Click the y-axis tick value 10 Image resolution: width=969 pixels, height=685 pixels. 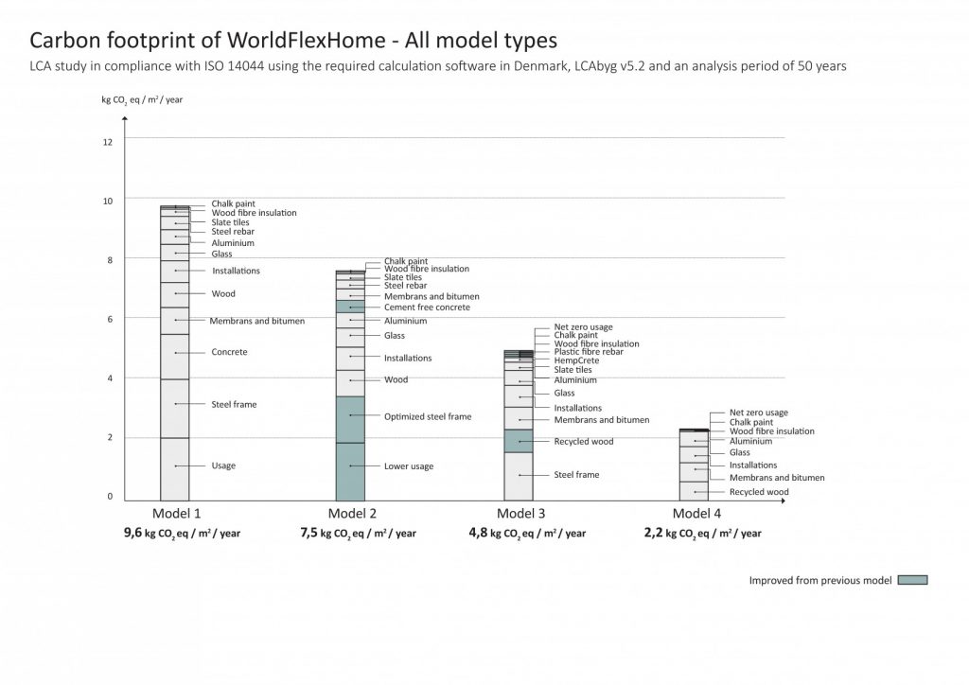pyautogui.click(x=108, y=202)
